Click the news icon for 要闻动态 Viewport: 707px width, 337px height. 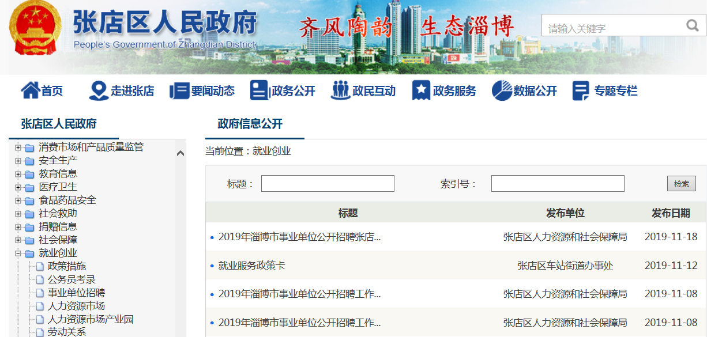179,91
